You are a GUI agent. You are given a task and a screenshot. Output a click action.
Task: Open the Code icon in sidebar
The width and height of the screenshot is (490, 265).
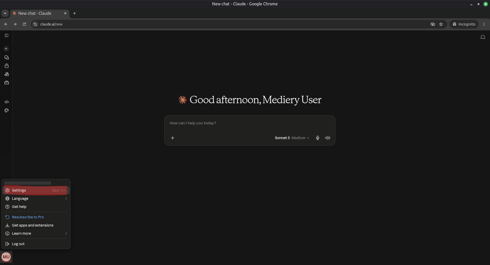click(x=7, y=102)
